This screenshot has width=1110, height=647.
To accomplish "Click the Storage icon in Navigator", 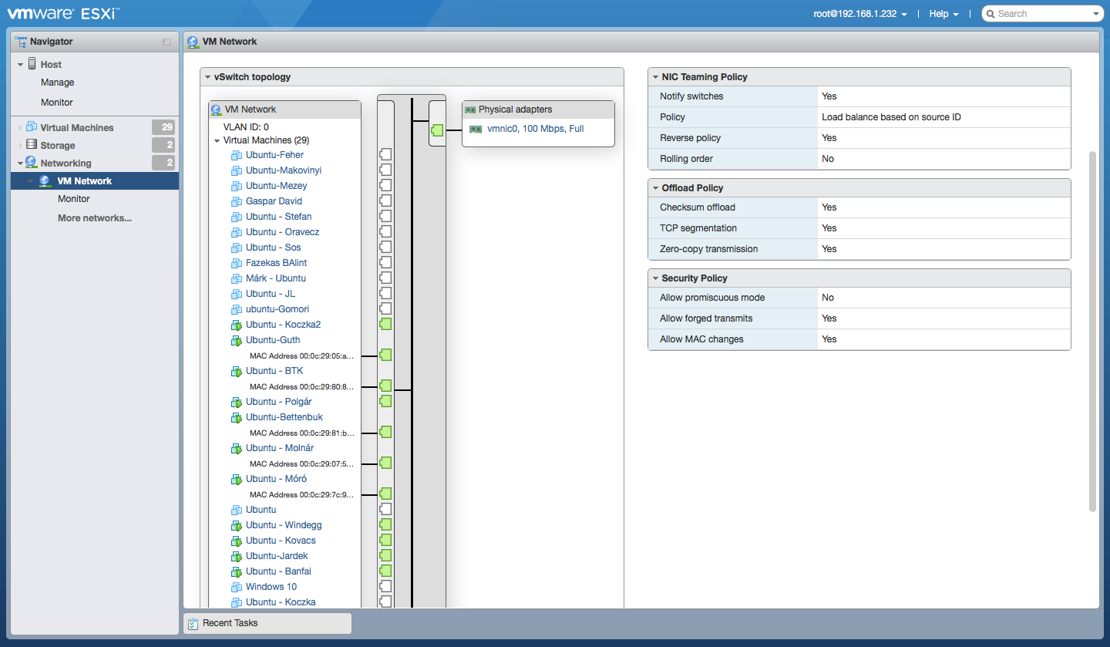I will [32, 145].
